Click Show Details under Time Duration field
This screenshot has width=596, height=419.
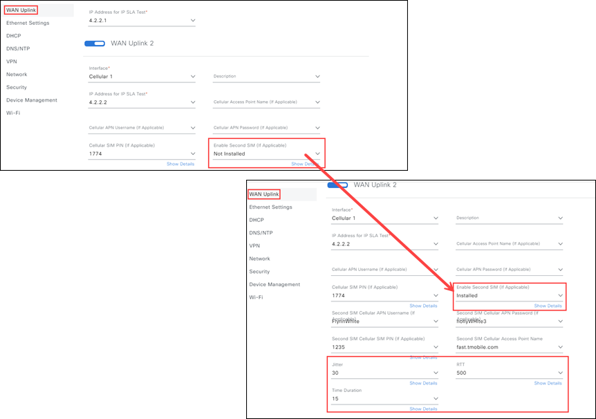tap(423, 409)
